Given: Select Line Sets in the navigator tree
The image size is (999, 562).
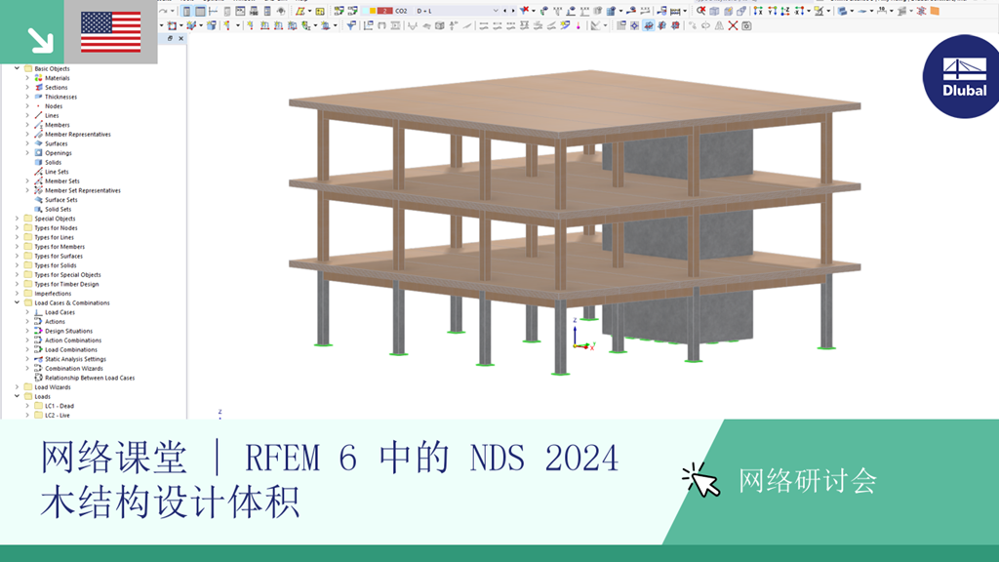Looking at the screenshot, I should (x=57, y=172).
